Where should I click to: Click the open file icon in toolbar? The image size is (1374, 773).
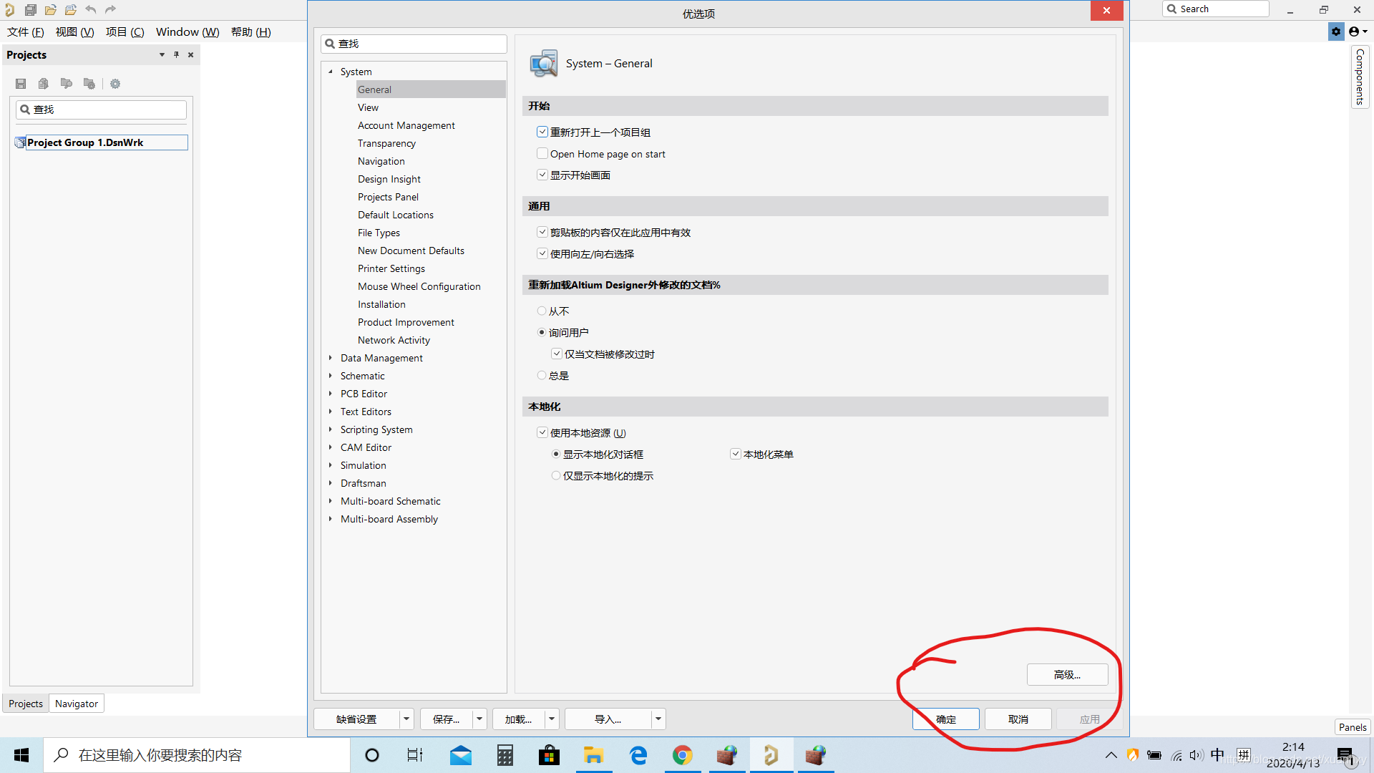tap(50, 9)
